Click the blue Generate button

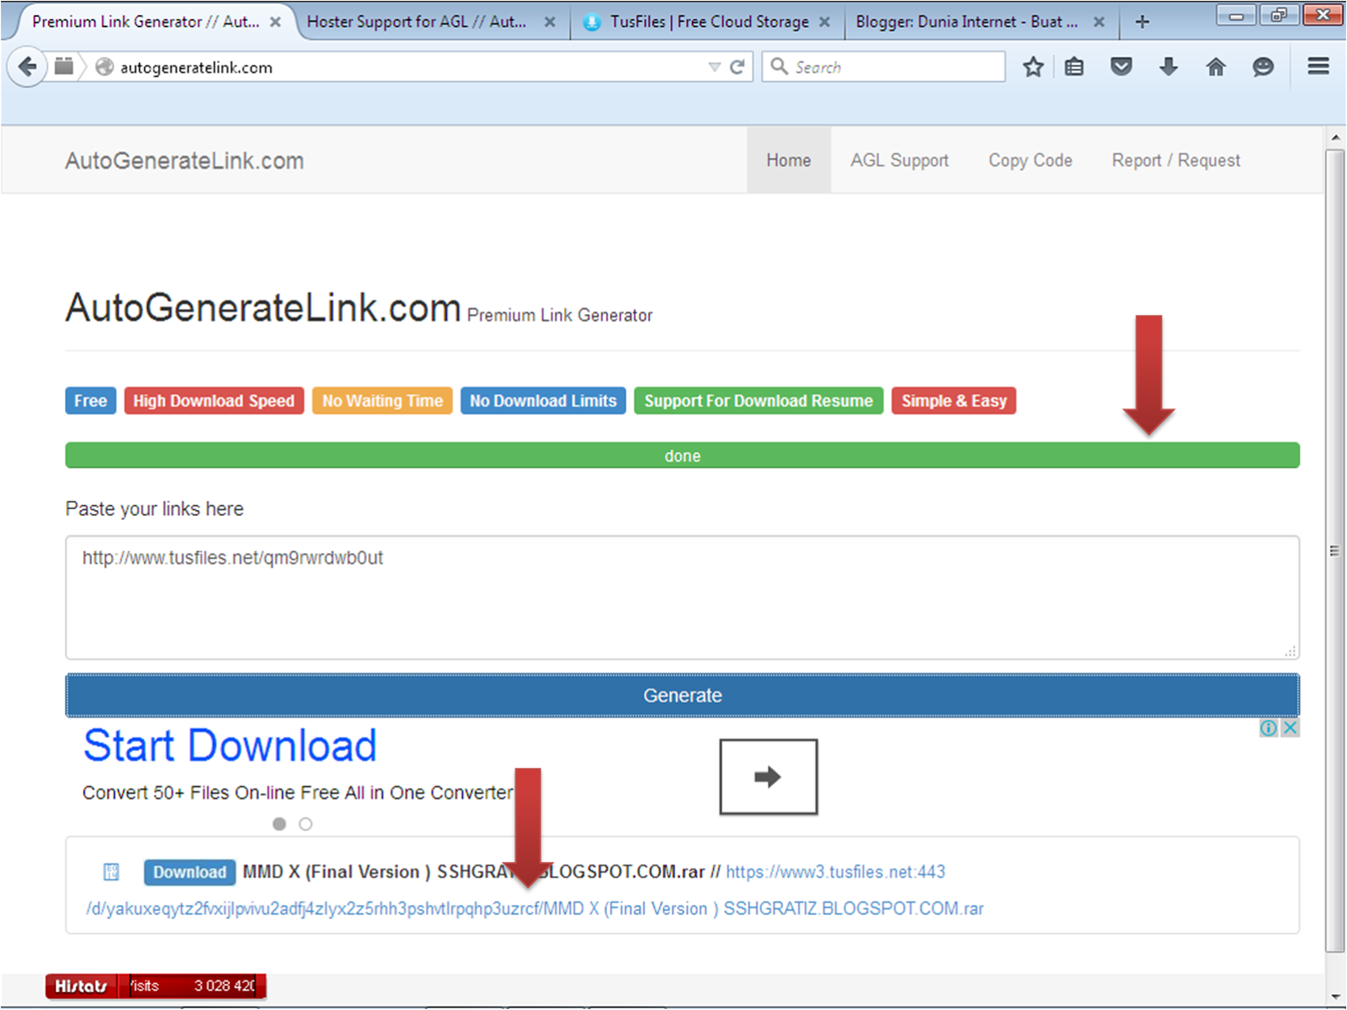click(683, 695)
